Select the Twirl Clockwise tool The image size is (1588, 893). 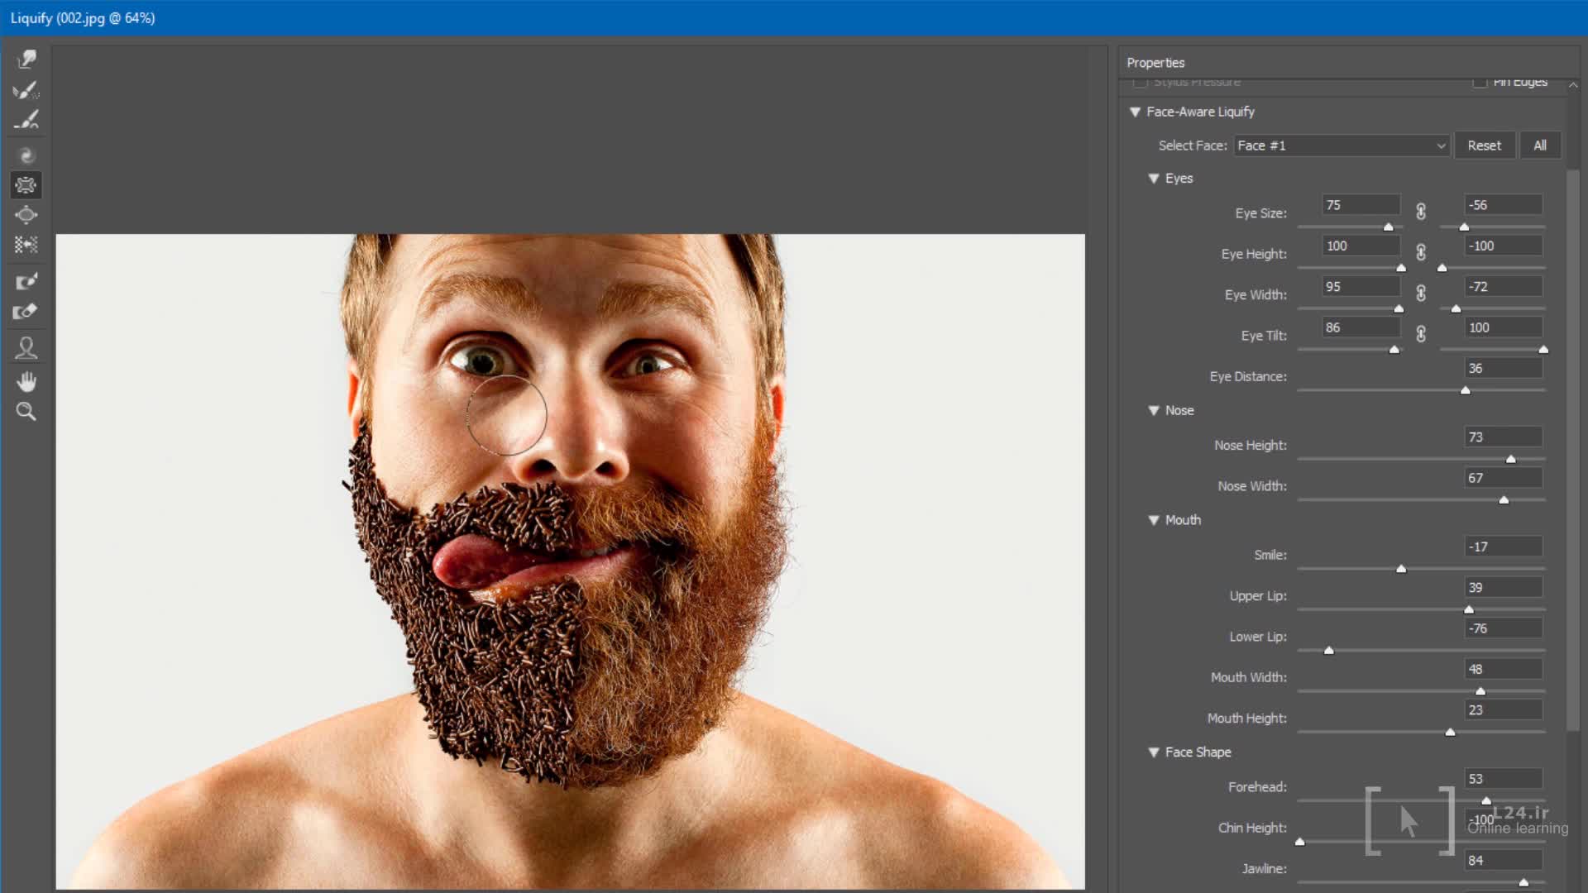click(x=26, y=155)
